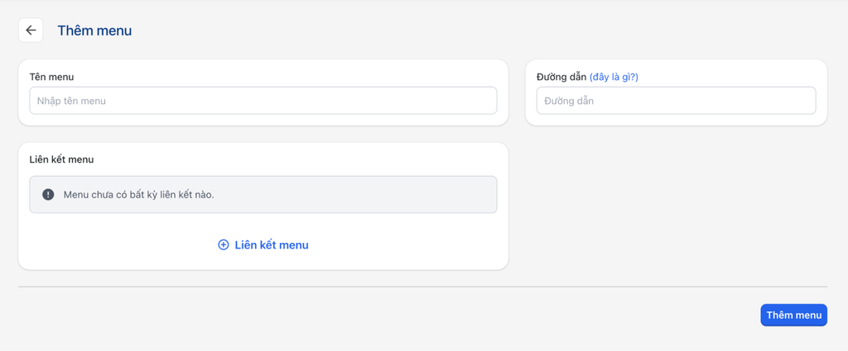The image size is (848, 351).
Task: Click right end of Tên menu input
Action: pos(480,101)
